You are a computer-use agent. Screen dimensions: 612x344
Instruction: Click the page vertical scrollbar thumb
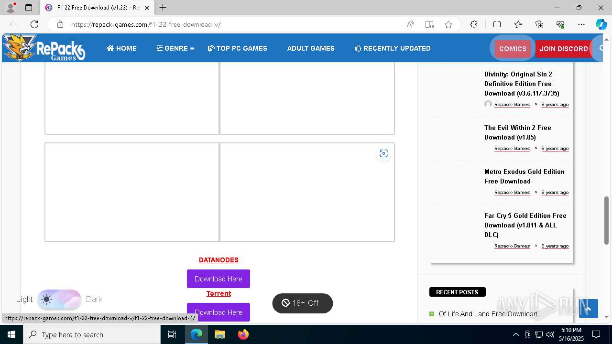[x=607, y=220]
